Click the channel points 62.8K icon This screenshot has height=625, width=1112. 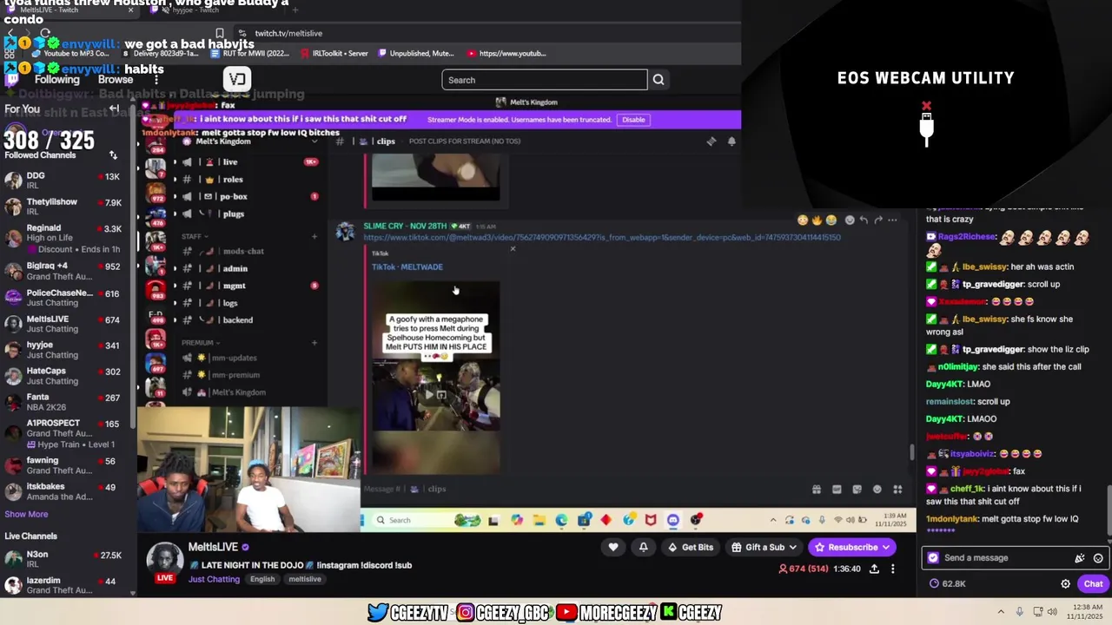click(x=934, y=583)
